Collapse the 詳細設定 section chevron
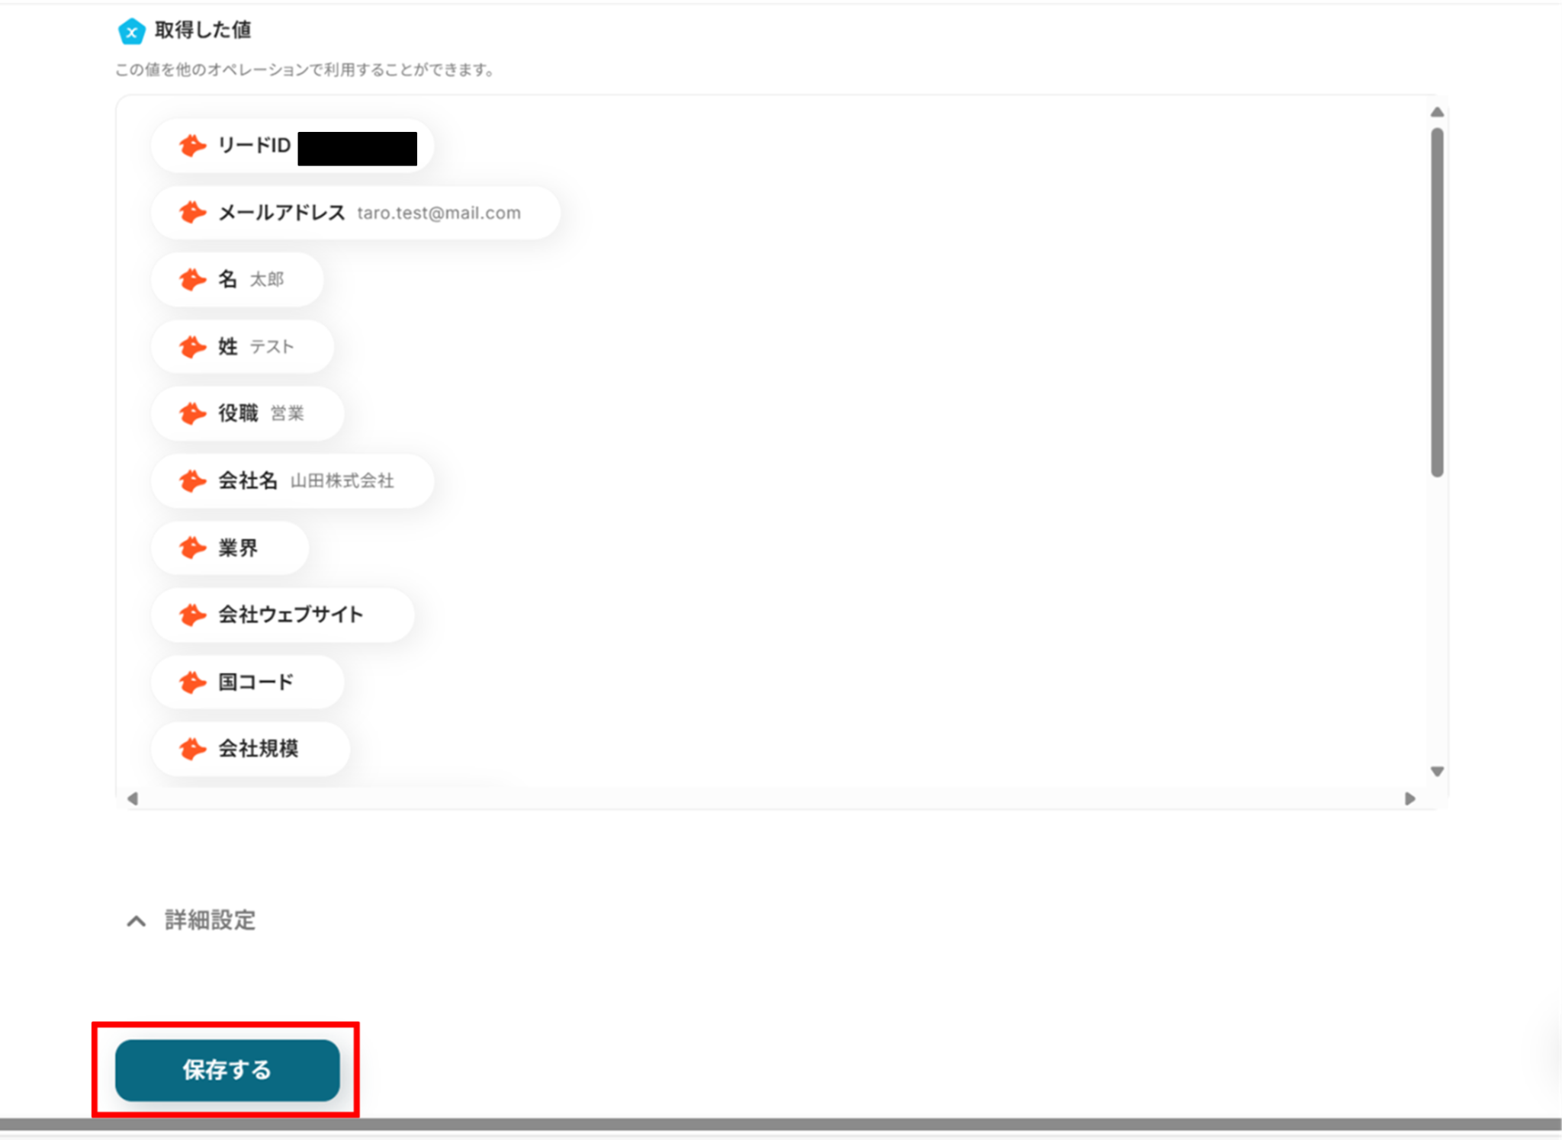Viewport: 1562px width, 1140px height. coord(136,921)
